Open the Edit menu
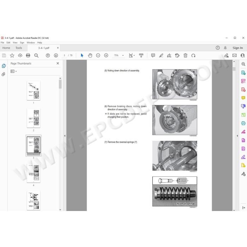Viewport: 247px width, 247px height. (x=8, y=43)
